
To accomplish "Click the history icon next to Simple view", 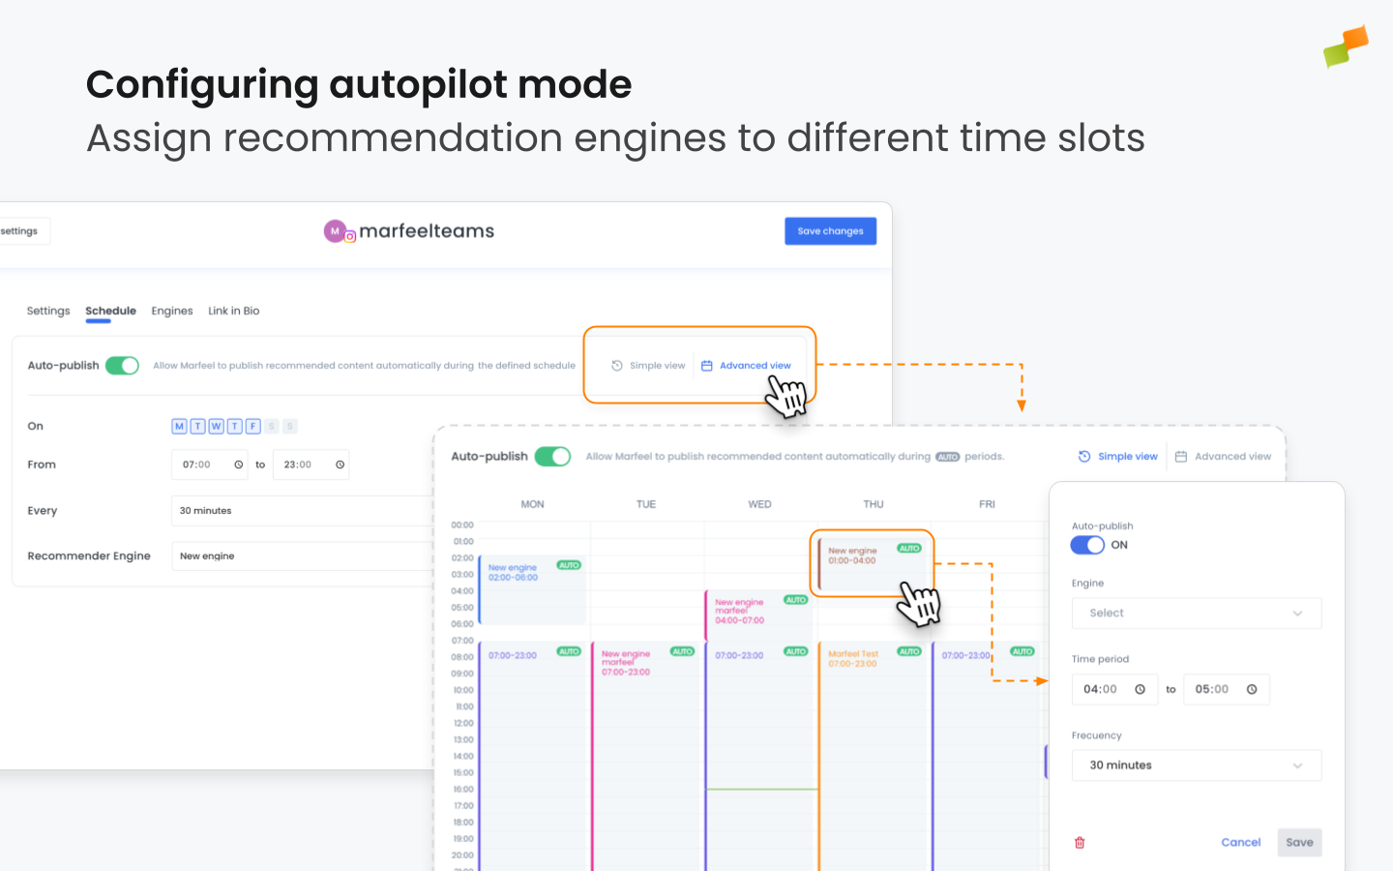I will (x=616, y=365).
